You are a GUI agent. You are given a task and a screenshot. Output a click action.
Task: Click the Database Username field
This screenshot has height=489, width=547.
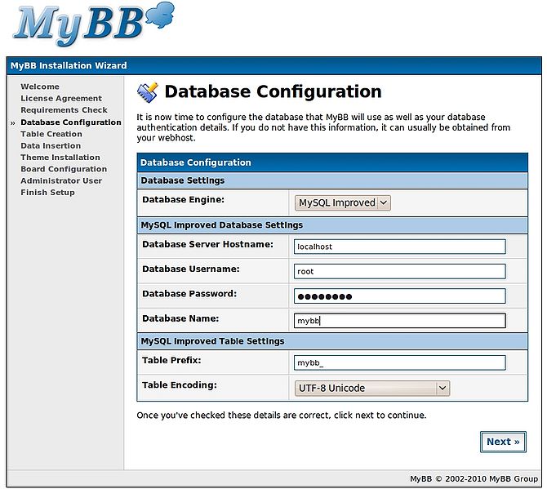pyautogui.click(x=400, y=271)
